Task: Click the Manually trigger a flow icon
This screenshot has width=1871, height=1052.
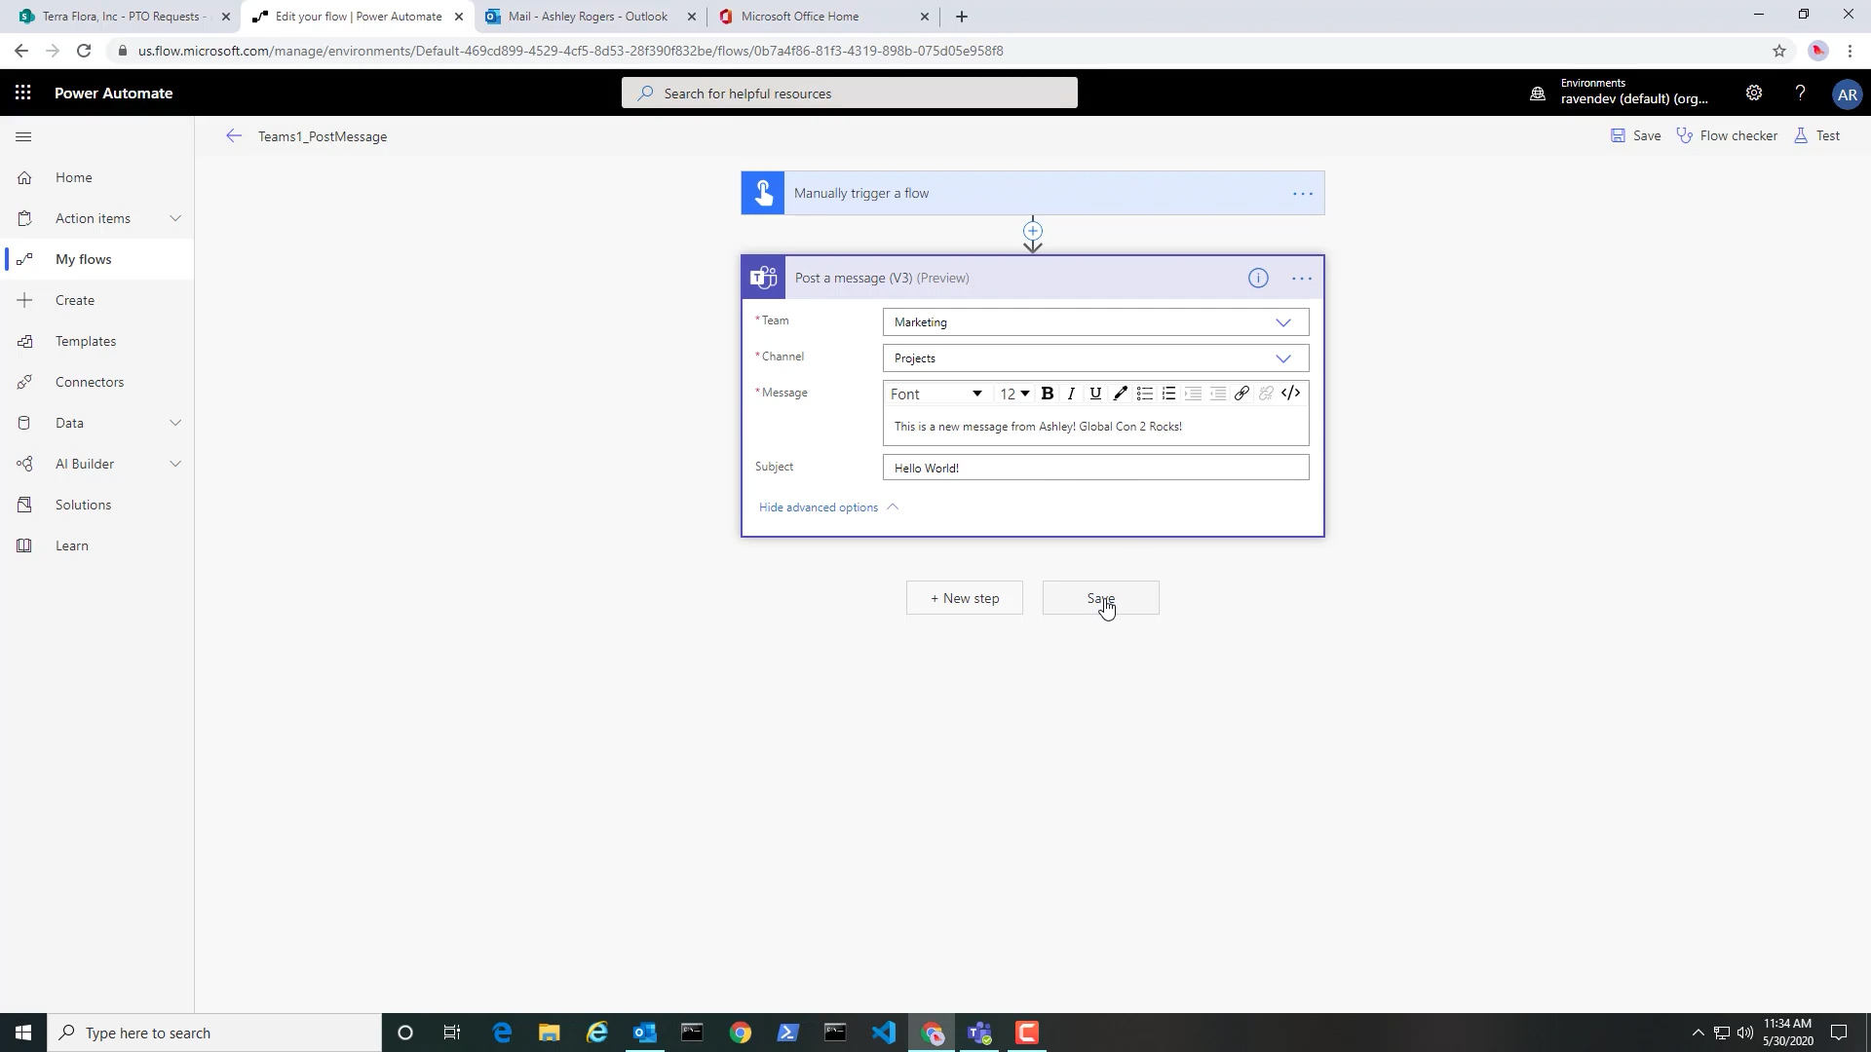Action: 763,193
